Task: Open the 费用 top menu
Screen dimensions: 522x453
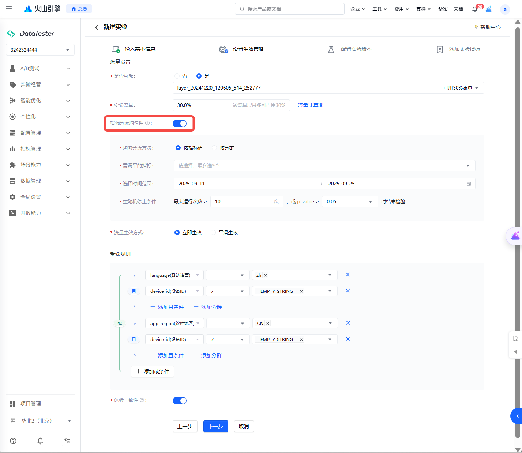Action: 401,9
